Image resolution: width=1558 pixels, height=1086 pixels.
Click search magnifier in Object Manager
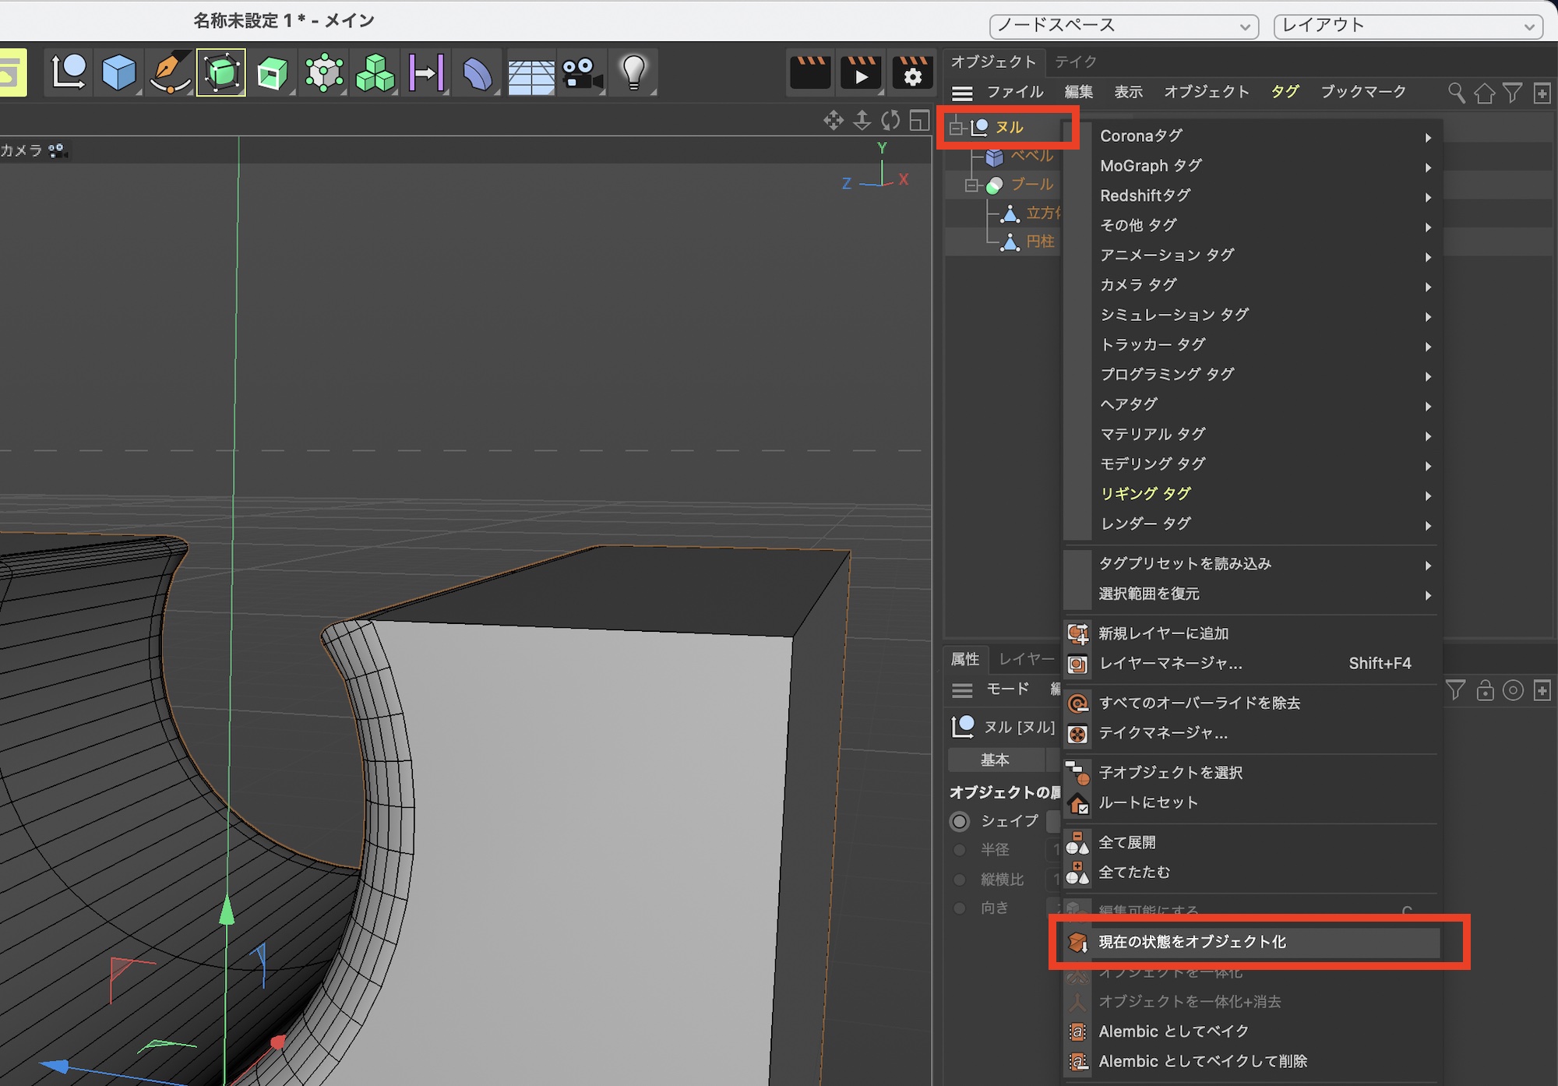coord(1455,93)
